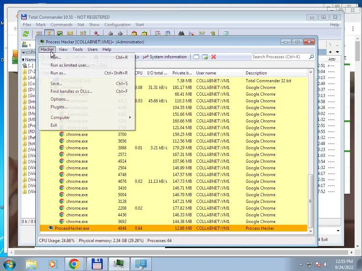Open Total Commander Mark menu
362x271 pixels.
click(41, 25)
